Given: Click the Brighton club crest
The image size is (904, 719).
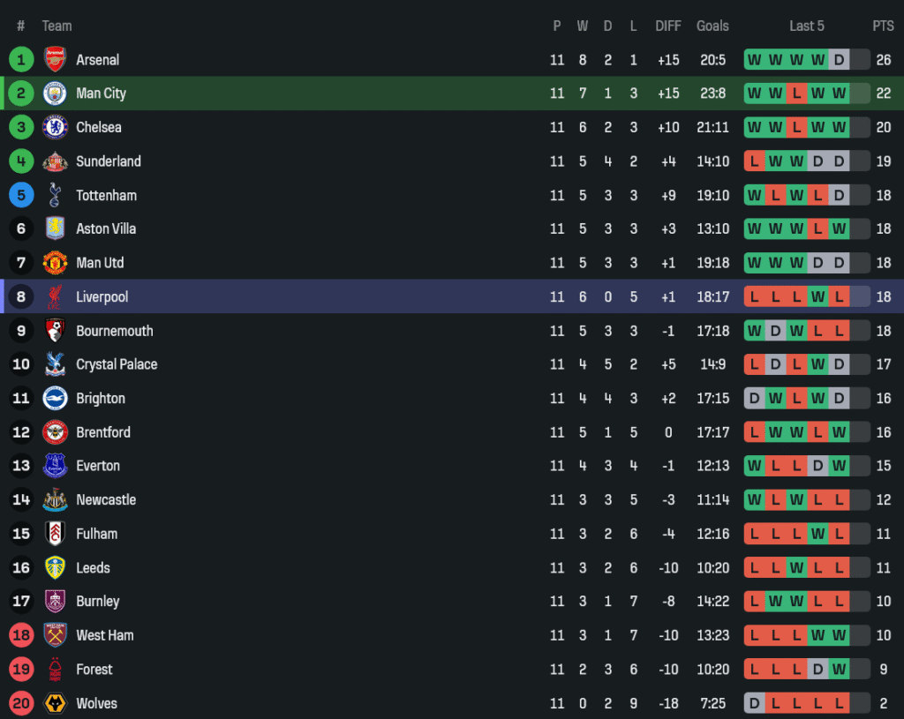Looking at the screenshot, I should click(55, 399).
